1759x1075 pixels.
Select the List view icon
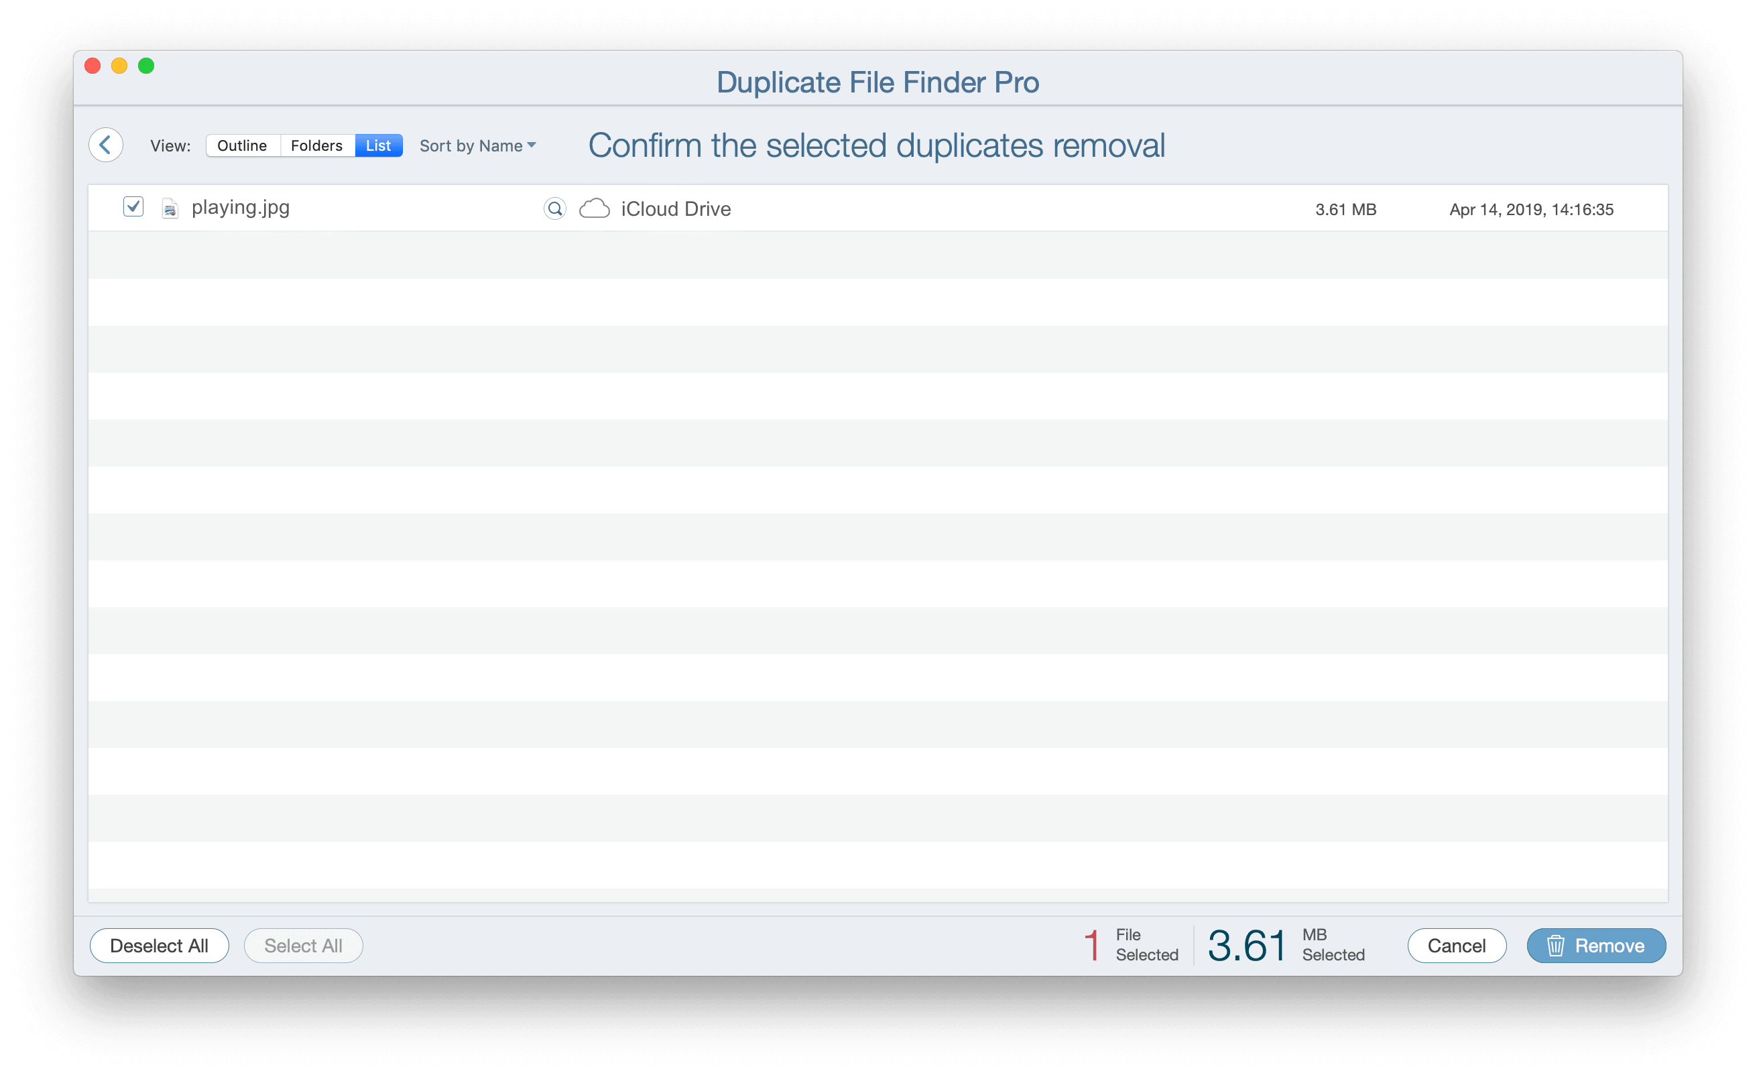pyautogui.click(x=378, y=144)
